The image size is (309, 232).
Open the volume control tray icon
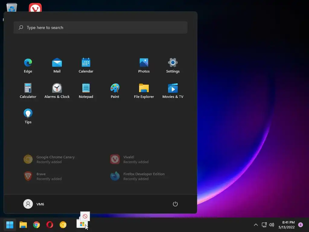[x=272, y=225]
